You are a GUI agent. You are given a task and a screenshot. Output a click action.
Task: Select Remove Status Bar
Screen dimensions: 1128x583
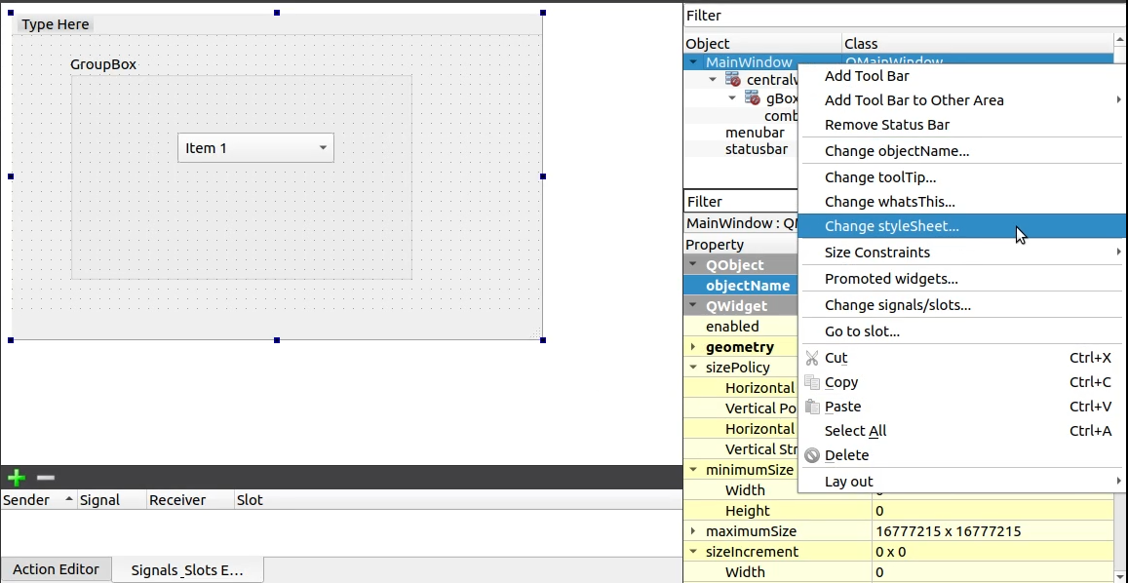click(x=962, y=125)
